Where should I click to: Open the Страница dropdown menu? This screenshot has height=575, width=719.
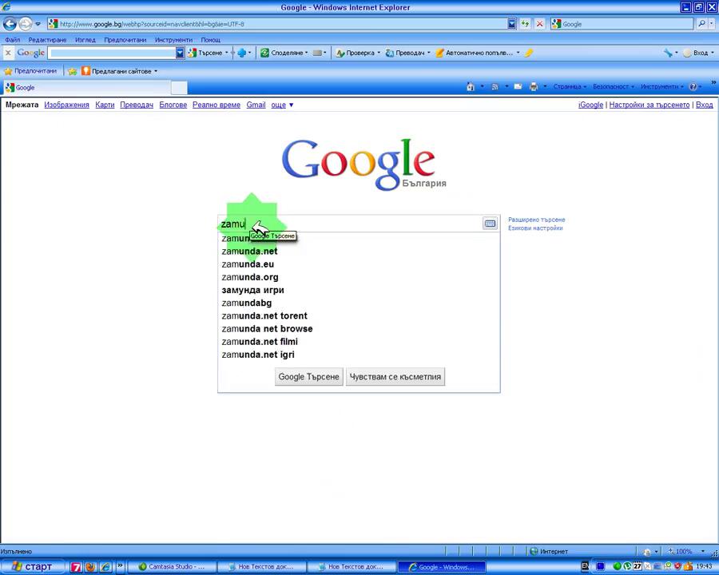569,87
